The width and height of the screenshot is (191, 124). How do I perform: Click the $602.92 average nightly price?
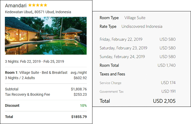80,78
